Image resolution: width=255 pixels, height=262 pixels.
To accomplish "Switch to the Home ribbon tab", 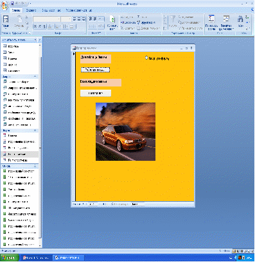I will [16, 10].
